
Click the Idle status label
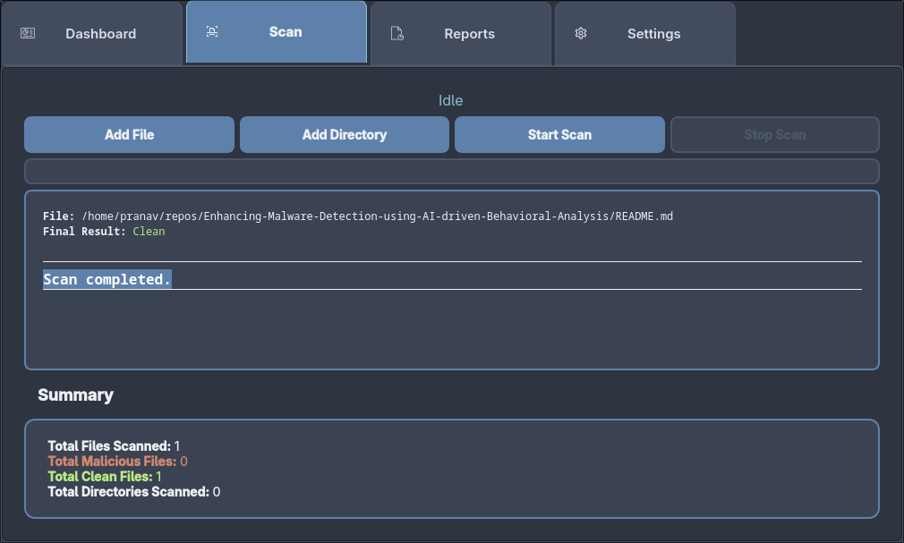click(x=451, y=100)
